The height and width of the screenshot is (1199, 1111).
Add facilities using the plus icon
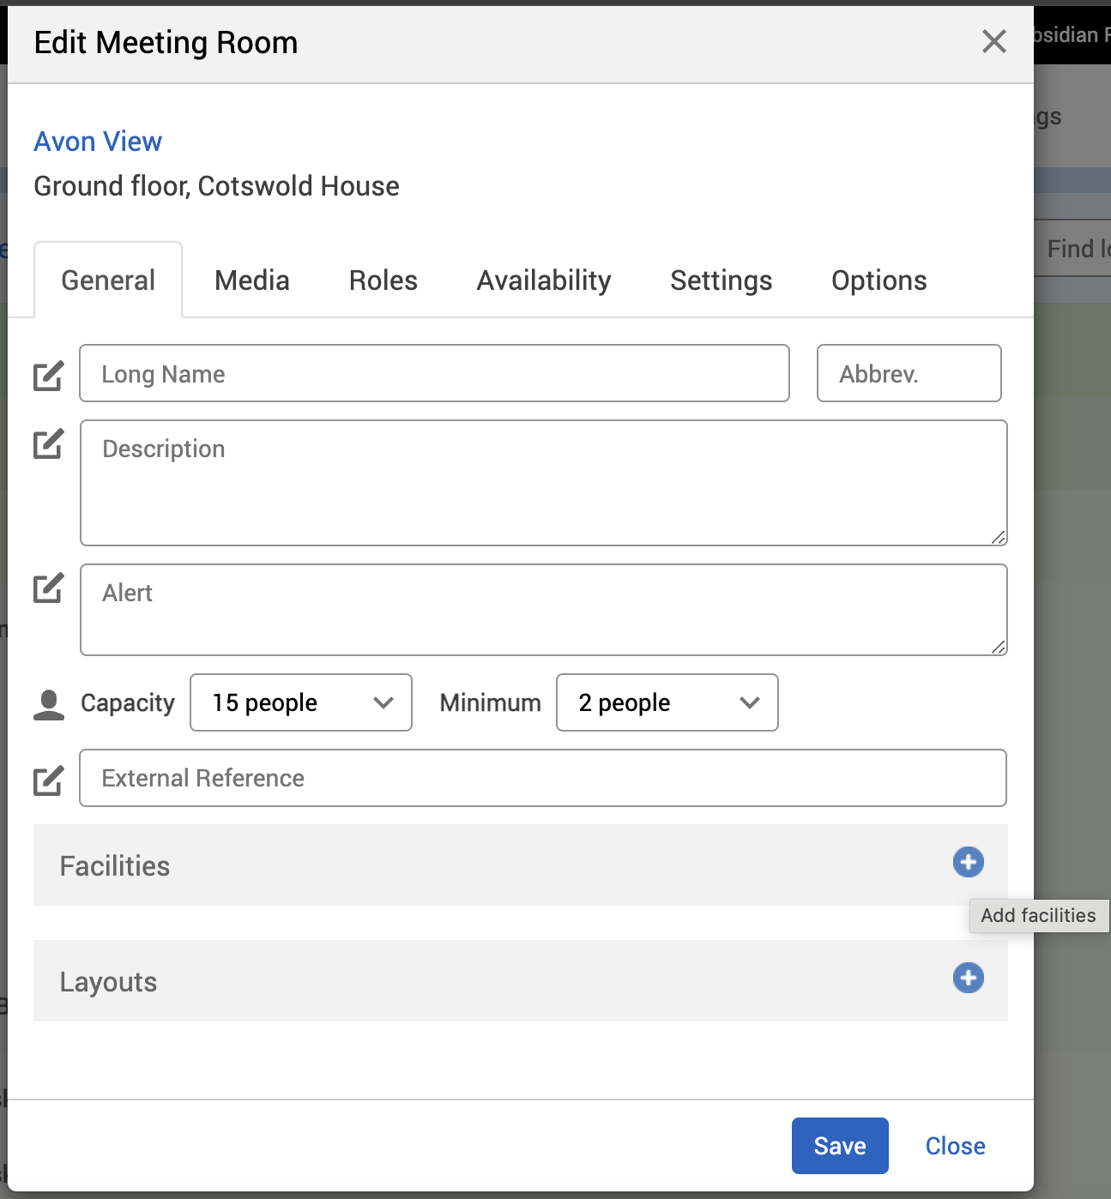pos(968,862)
